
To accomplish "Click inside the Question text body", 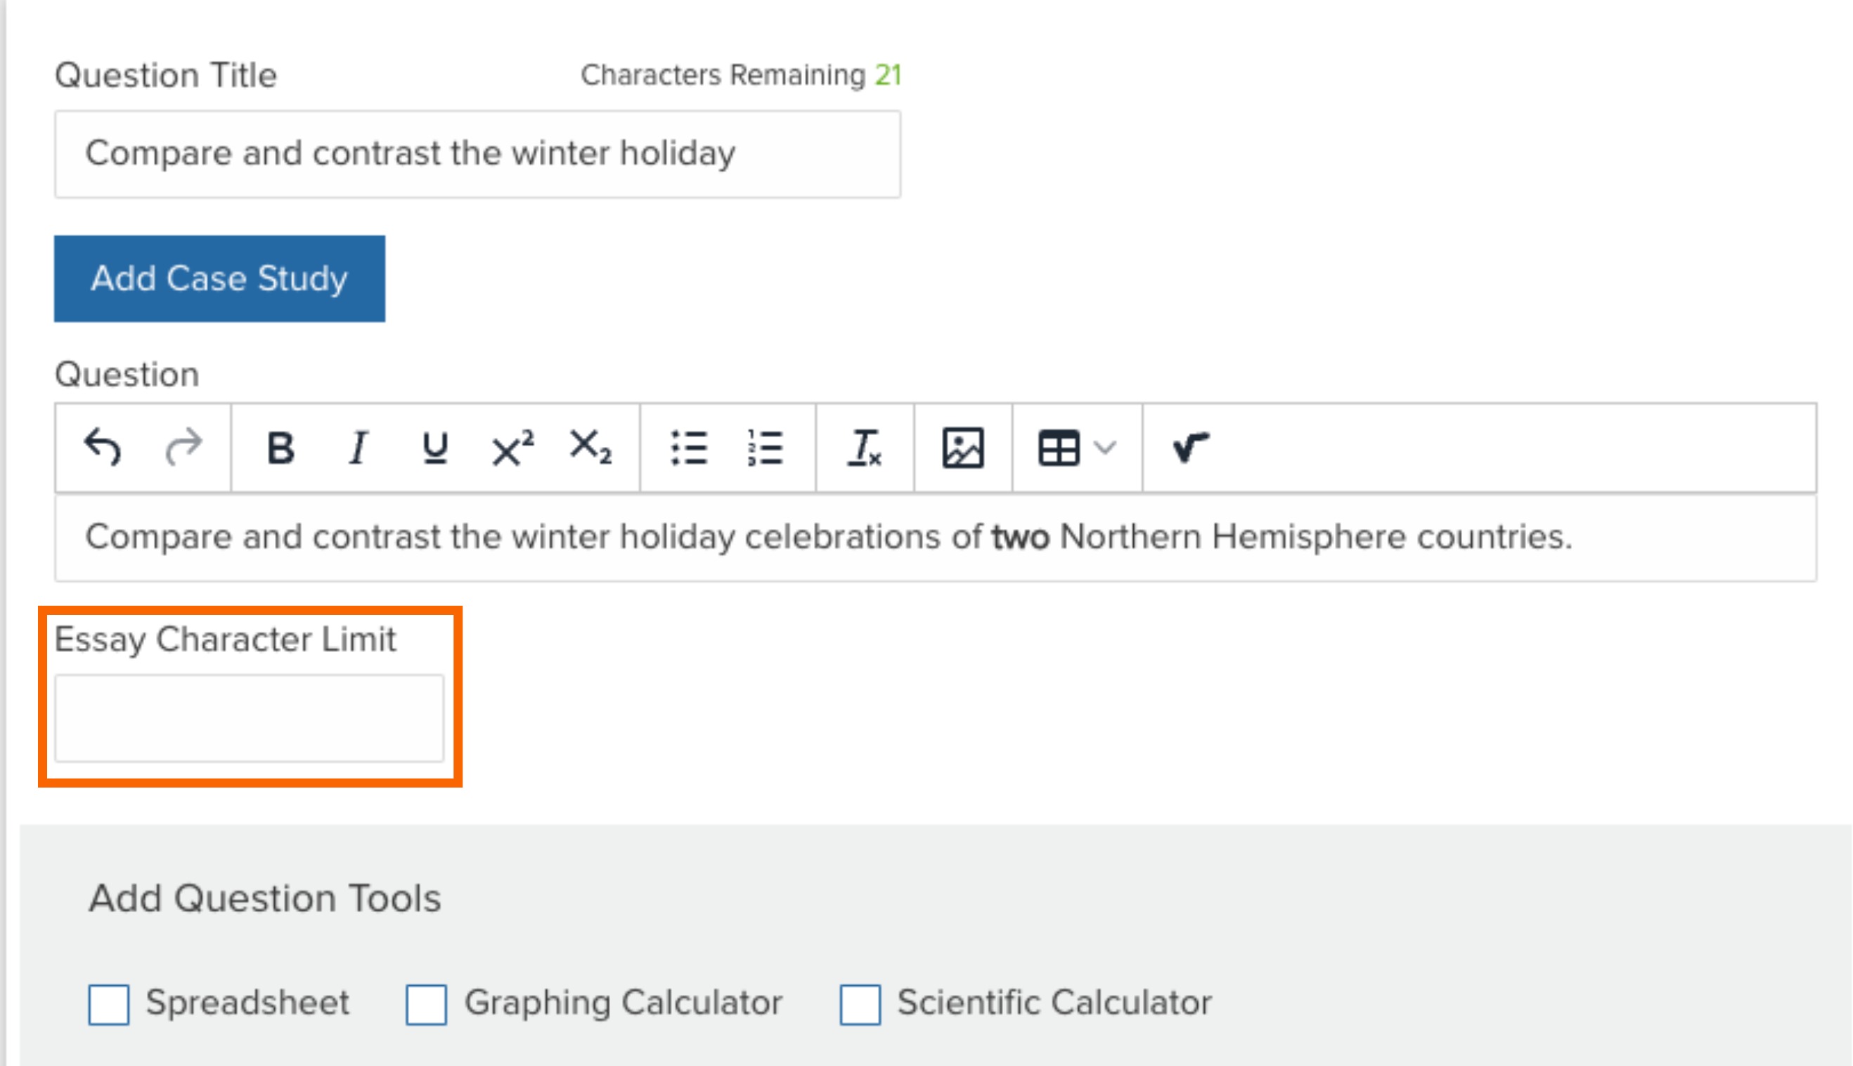I will coord(936,538).
